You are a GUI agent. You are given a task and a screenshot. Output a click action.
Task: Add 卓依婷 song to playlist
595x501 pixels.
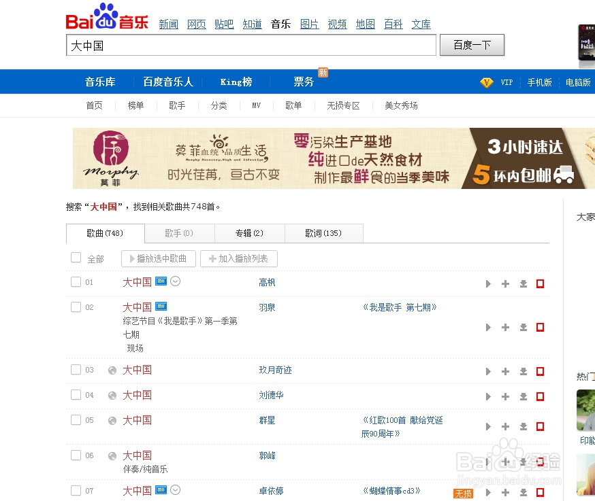(505, 493)
